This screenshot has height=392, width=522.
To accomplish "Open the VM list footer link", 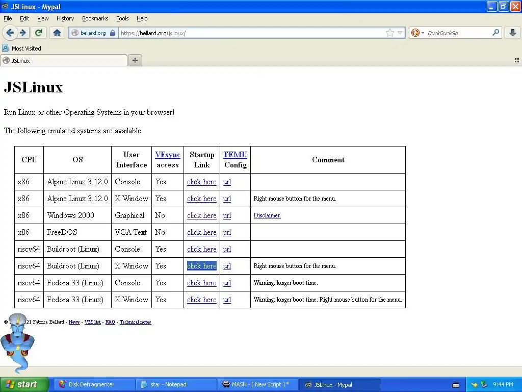I will tap(93, 322).
